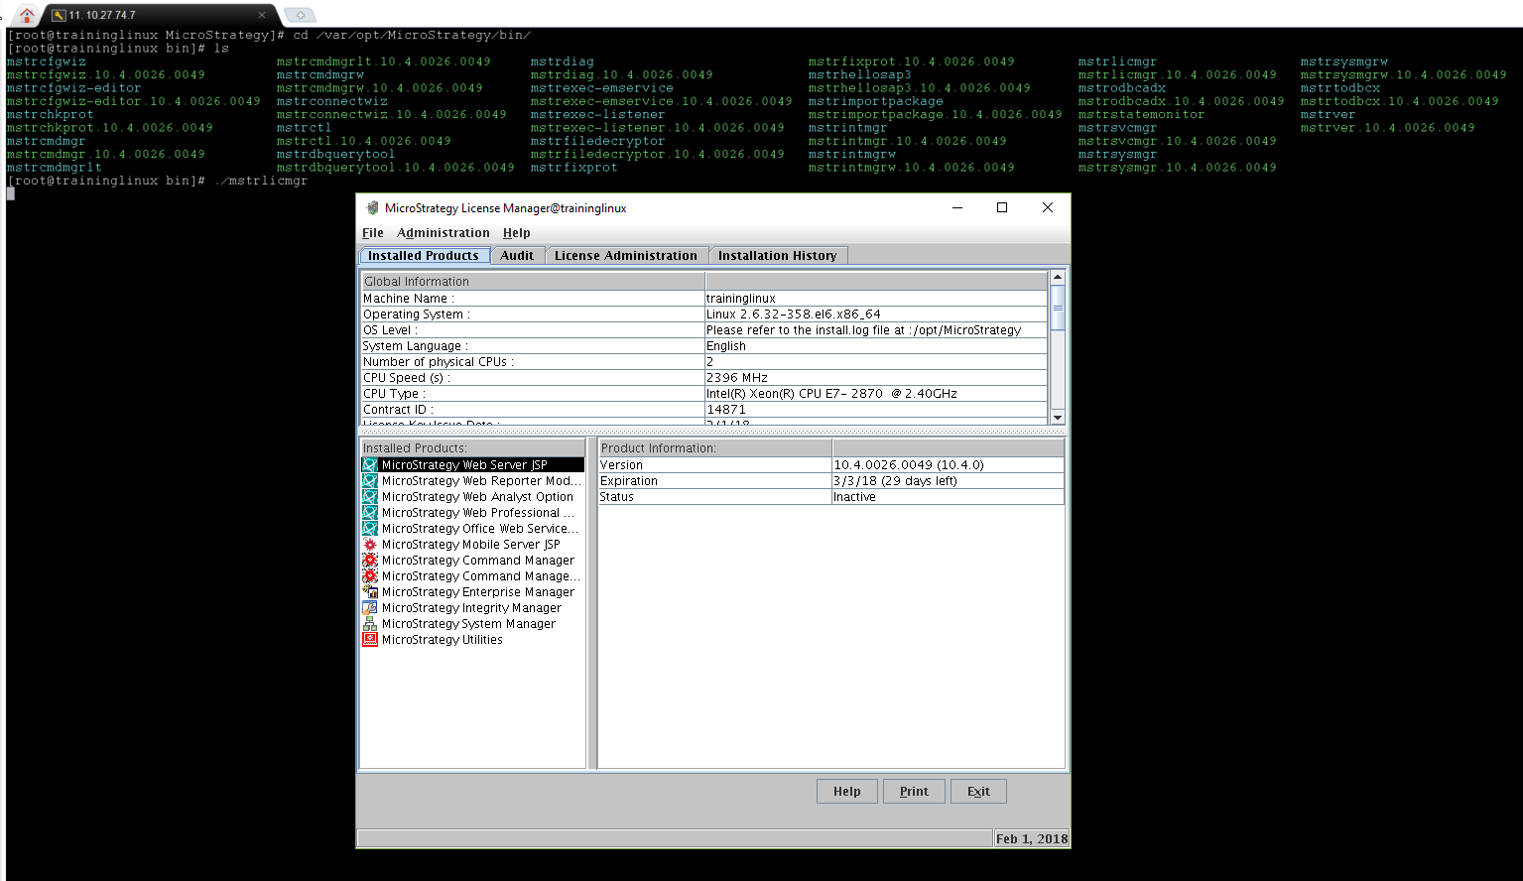Click the MicroStrategy Mobile Server JSP icon
The image size is (1523, 881).
[x=370, y=545]
